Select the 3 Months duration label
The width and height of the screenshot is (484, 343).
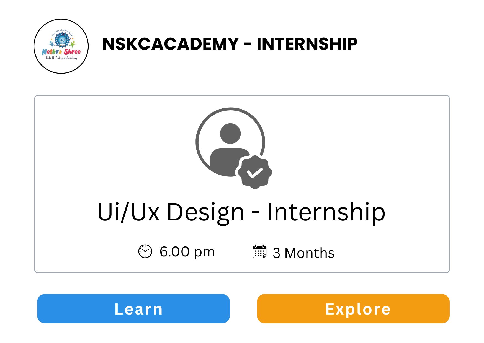point(303,253)
